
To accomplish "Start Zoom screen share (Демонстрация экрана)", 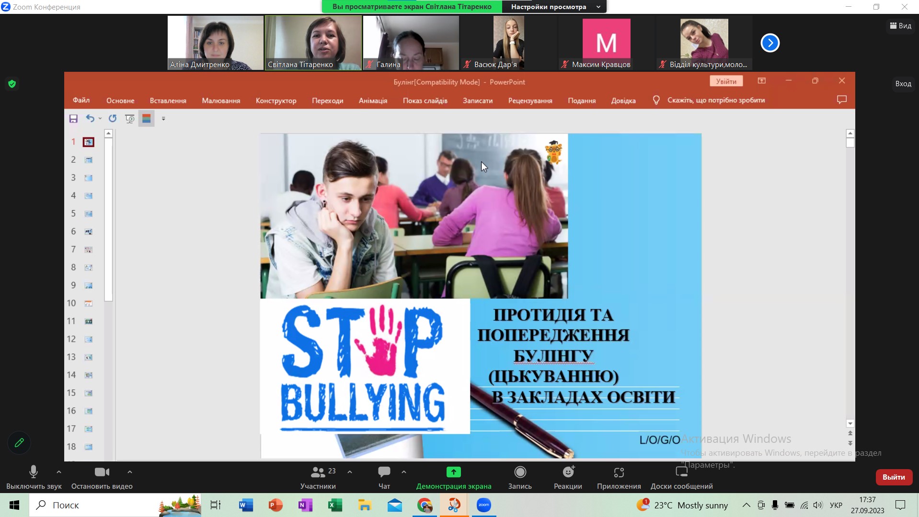I will 454,478.
